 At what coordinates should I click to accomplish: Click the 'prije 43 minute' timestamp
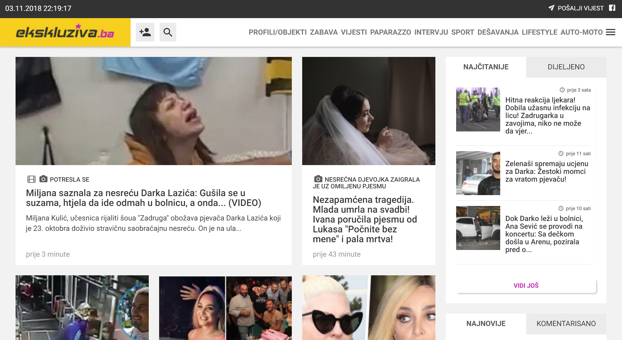coord(337,254)
